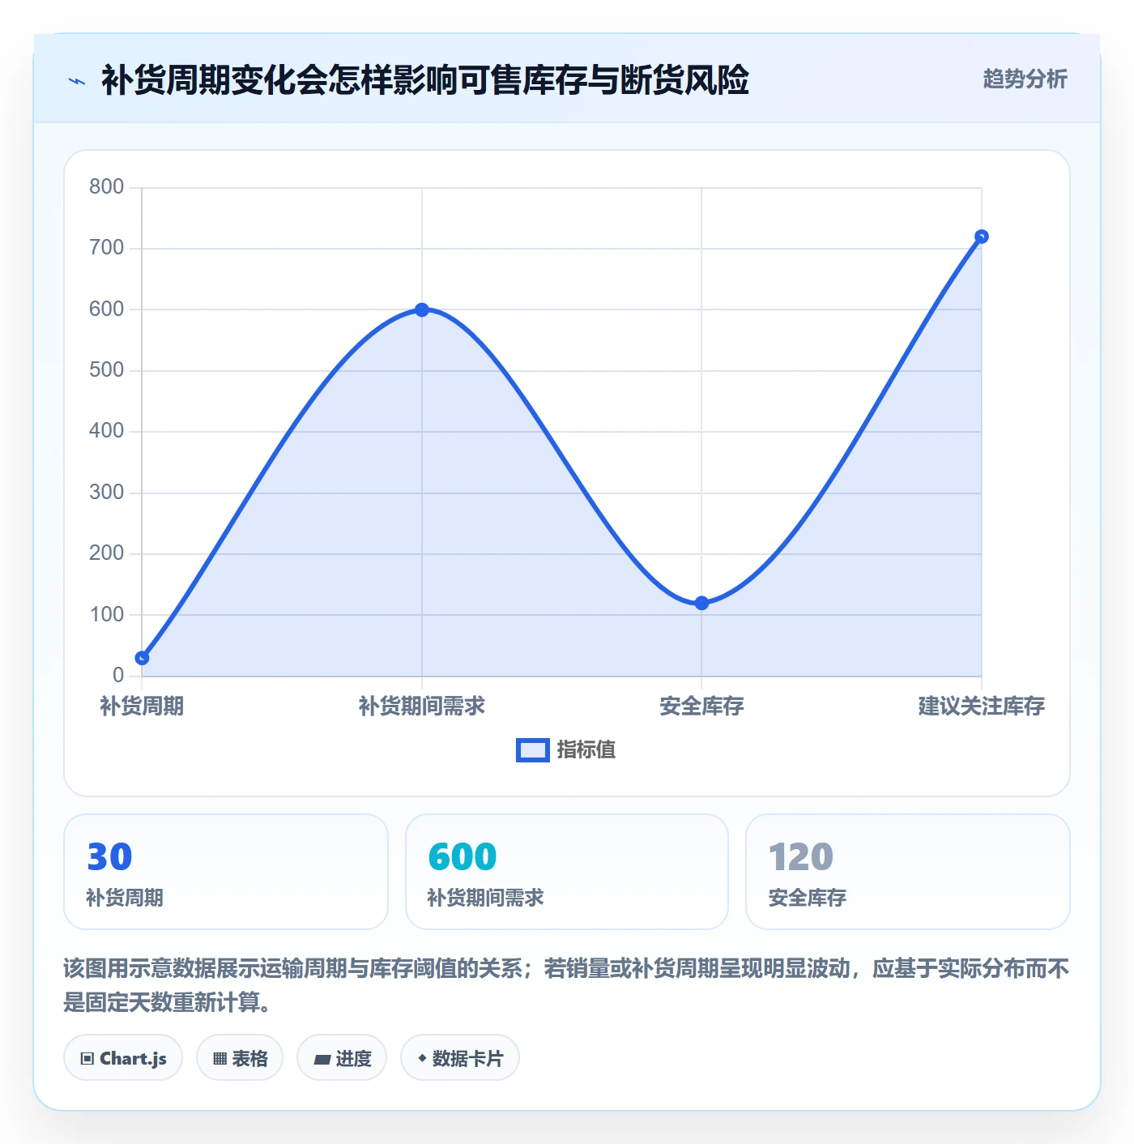1134x1144 pixels.
Task: Click the 趋势分析 label in the header
Action: pos(1025,79)
